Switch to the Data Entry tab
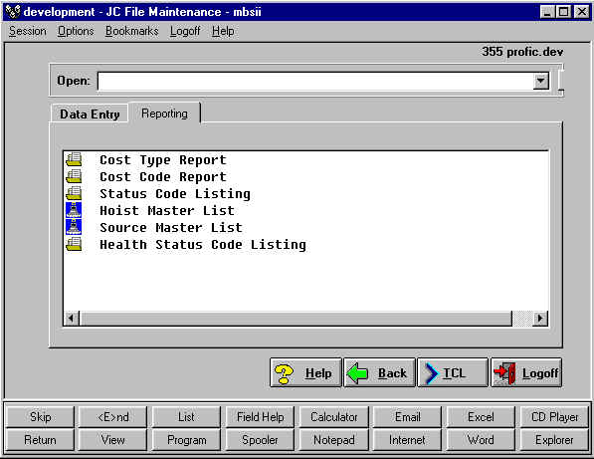The height and width of the screenshot is (459, 594). click(x=90, y=115)
